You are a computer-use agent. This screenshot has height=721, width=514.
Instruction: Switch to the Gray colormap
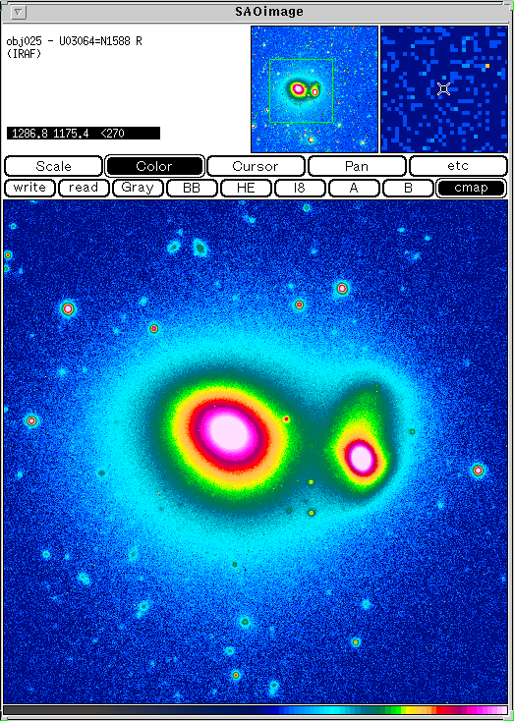138,188
